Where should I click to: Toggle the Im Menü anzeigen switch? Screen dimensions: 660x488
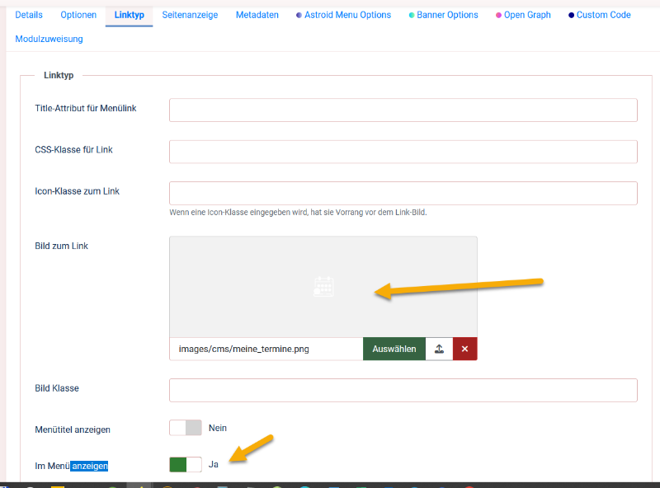pyautogui.click(x=185, y=464)
